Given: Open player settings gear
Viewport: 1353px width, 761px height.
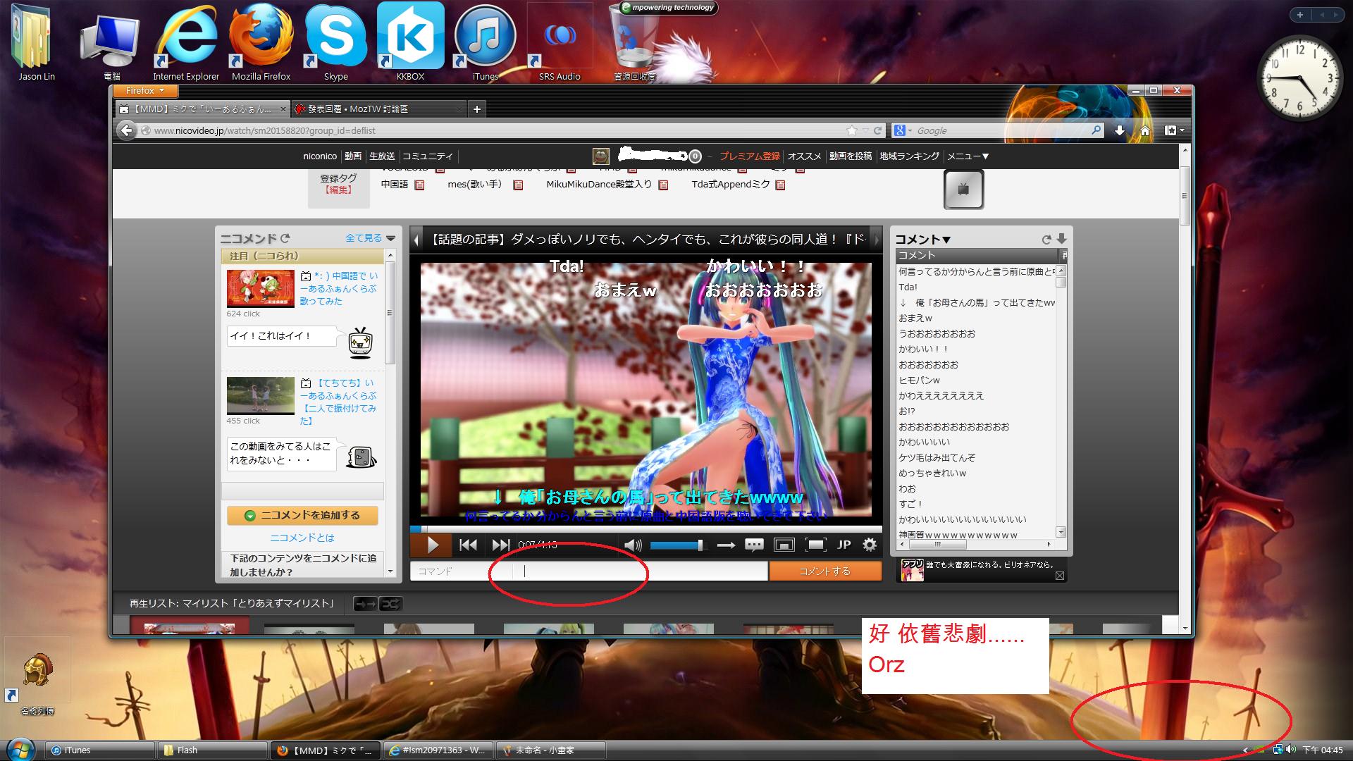Looking at the screenshot, I should [870, 545].
